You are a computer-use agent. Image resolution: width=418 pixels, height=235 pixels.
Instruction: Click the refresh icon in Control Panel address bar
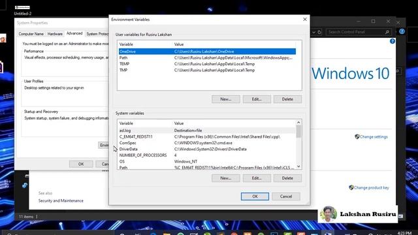pos(319,32)
